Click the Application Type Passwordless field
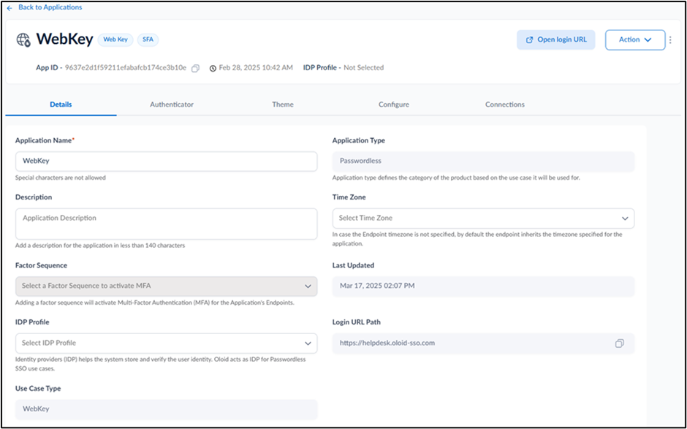 pos(483,162)
